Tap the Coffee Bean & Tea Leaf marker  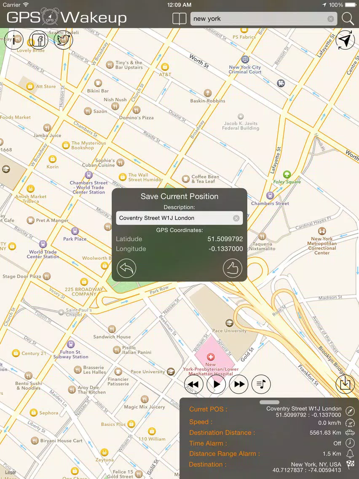click(x=185, y=179)
